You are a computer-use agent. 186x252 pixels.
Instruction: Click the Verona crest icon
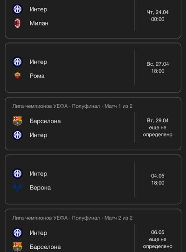[17, 188]
